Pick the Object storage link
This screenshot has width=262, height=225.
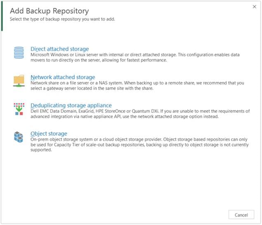(x=49, y=134)
